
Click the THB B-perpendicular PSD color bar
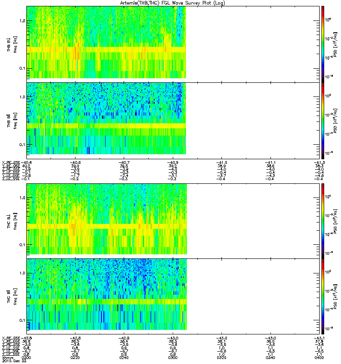coord(322,44)
